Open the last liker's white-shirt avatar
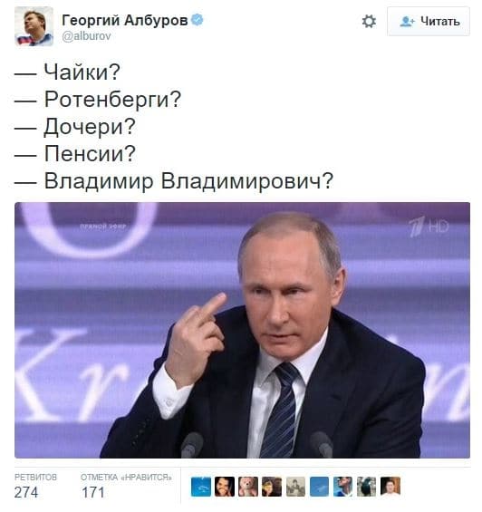This screenshot has height=512, width=482. point(390,487)
